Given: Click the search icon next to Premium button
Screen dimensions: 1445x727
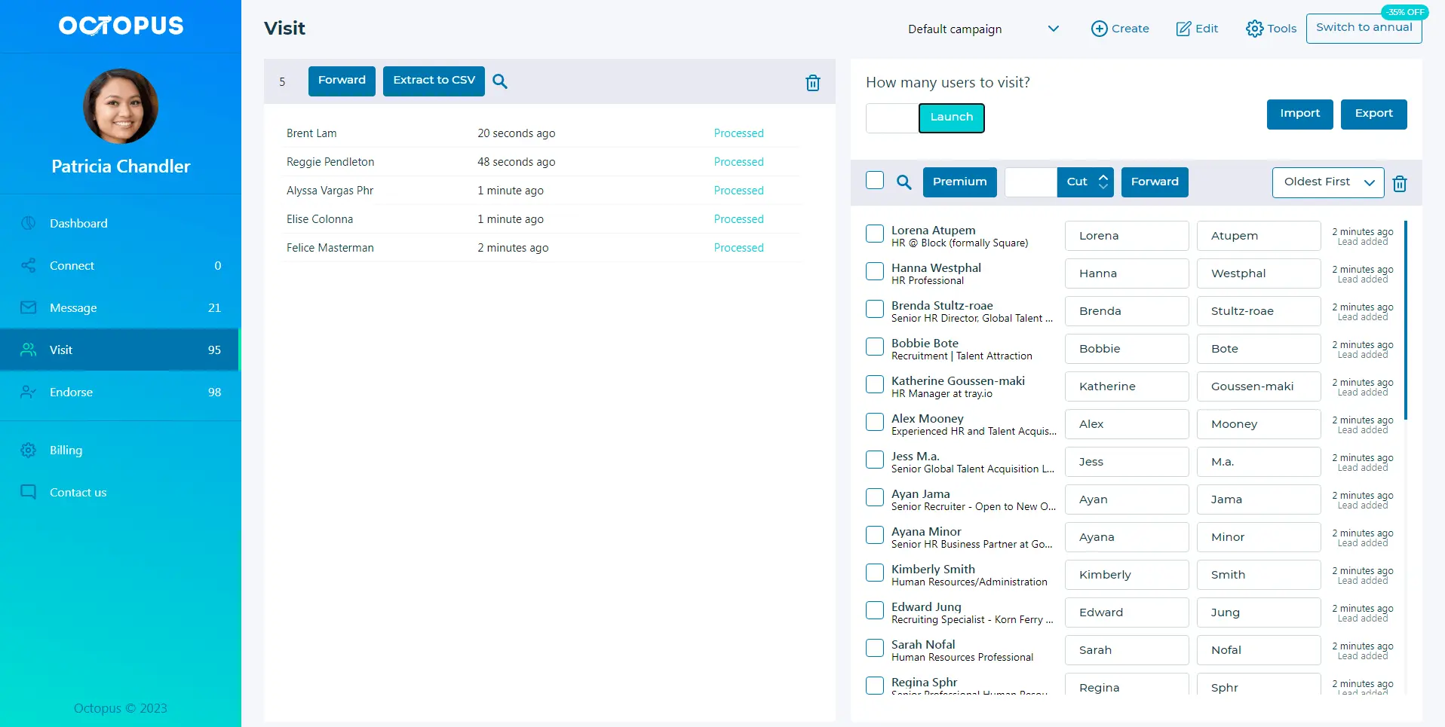Looking at the screenshot, I should click(904, 182).
